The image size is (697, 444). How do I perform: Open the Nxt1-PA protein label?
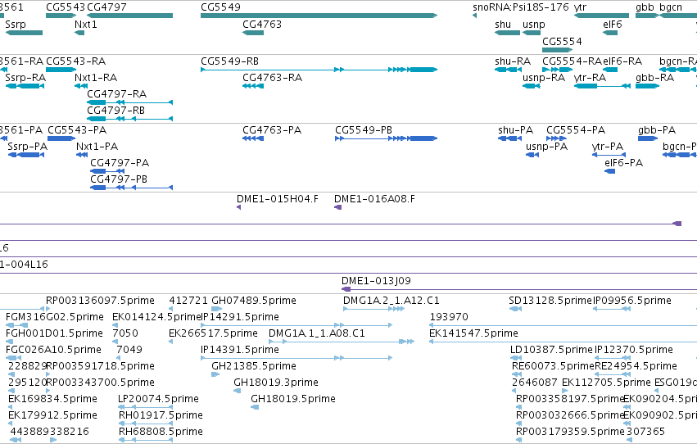point(97,146)
